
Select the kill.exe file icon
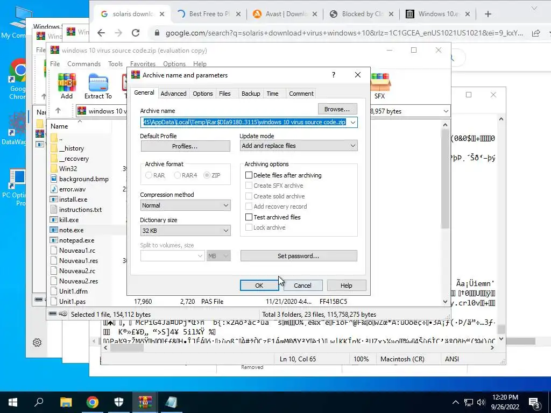pyautogui.click(x=54, y=219)
